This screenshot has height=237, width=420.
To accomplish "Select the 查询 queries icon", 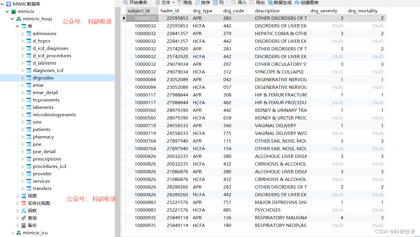I will coord(24,218).
